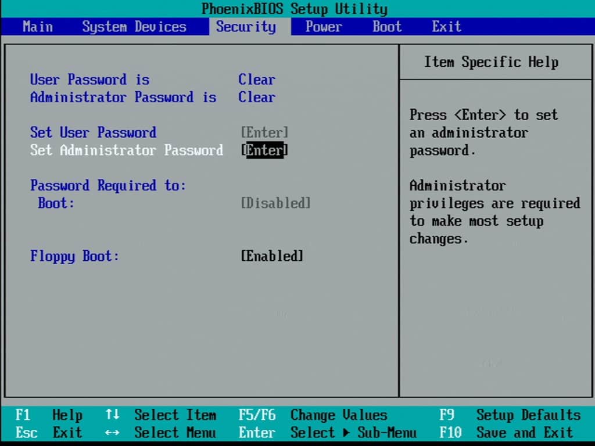Open the Exit menu tab
Viewport: 595px width, 446px height.
point(447,27)
